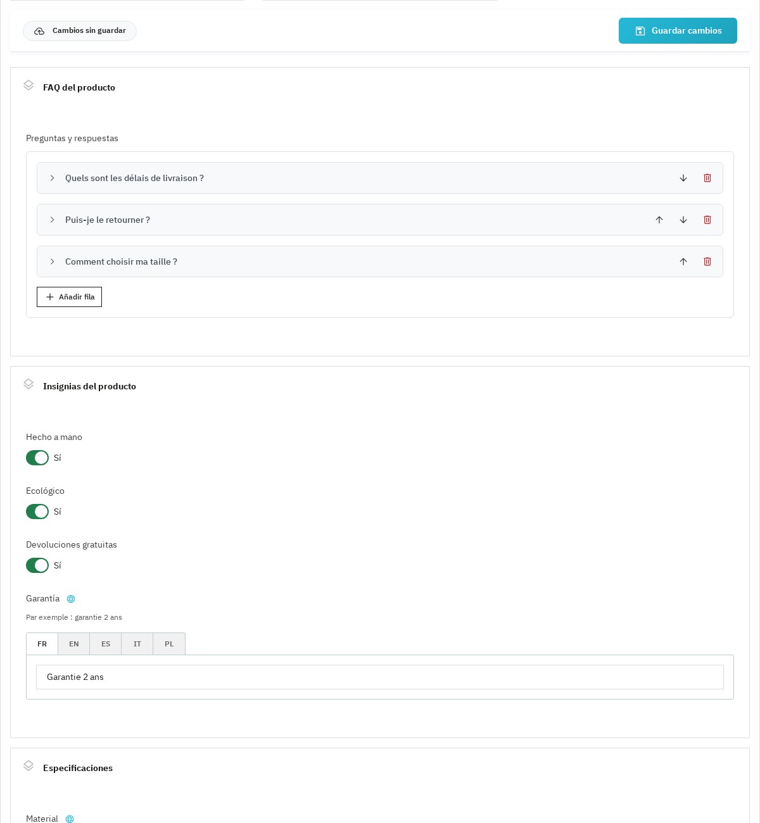Click the globe icon next to Material
The image size is (760, 823).
point(70,819)
